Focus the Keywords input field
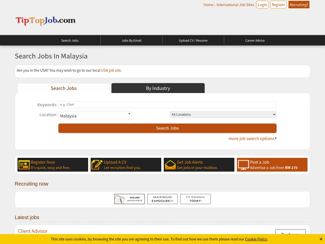The image size is (325, 244). point(167,104)
